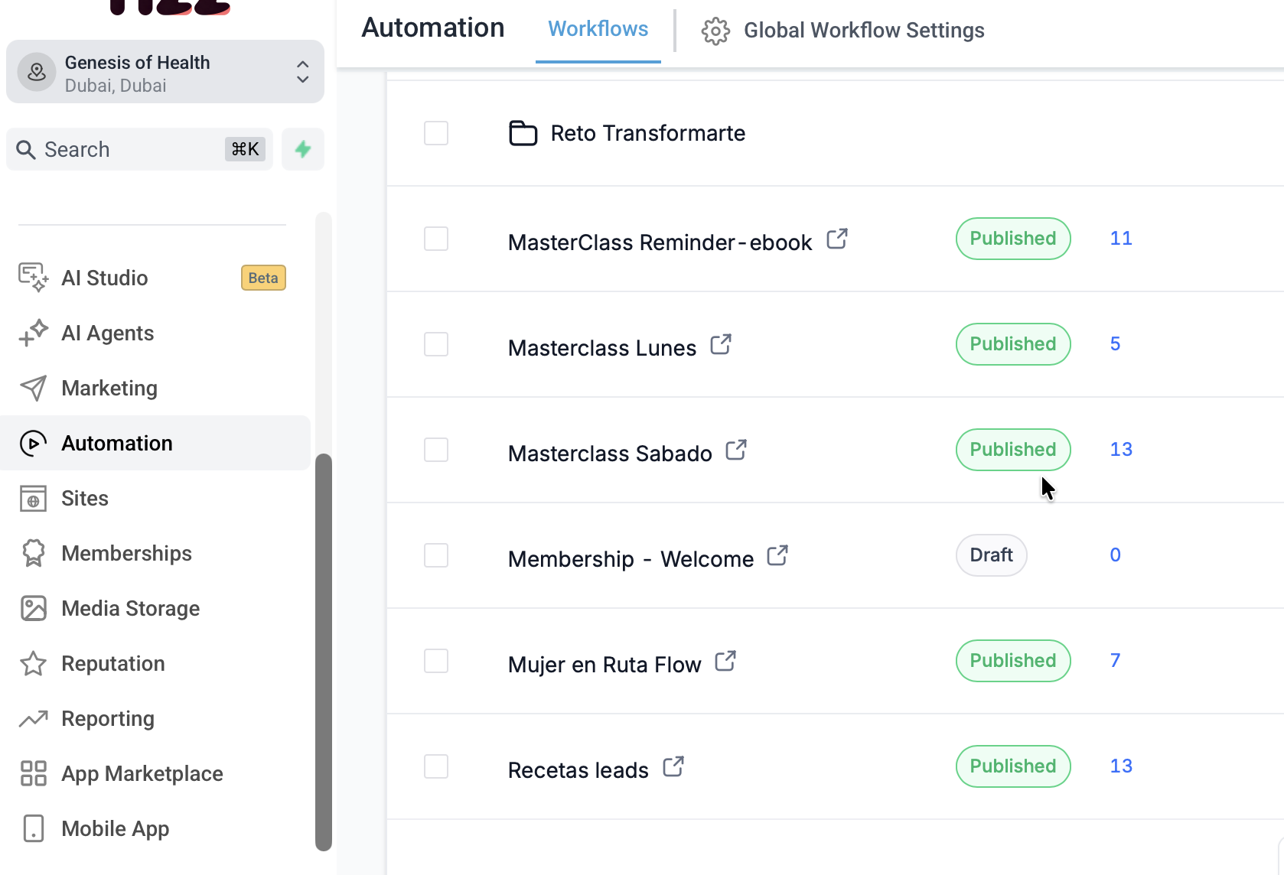Open the Masterclass Lunes workflow
1284x875 pixels.
point(602,348)
